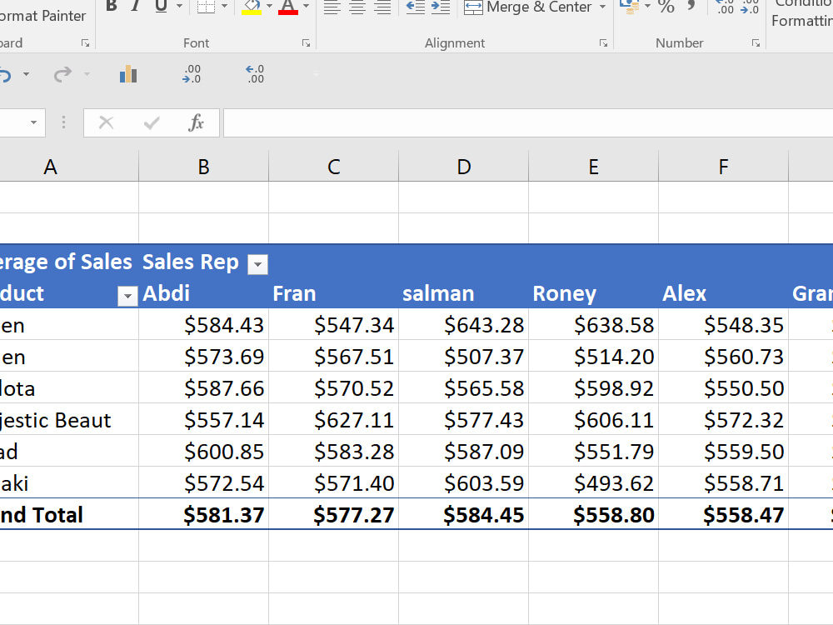Click chart icon in quick access toolbar

pyautogui.click(x=128, y=74)
